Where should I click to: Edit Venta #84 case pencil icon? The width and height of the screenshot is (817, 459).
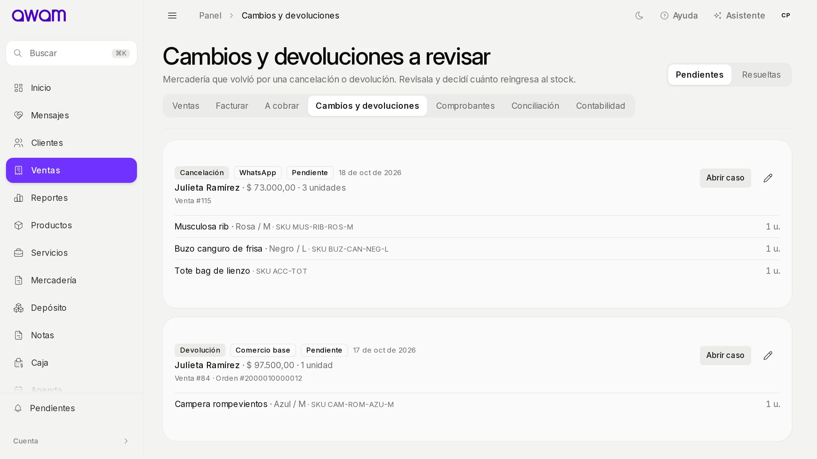tap(768, 355)
